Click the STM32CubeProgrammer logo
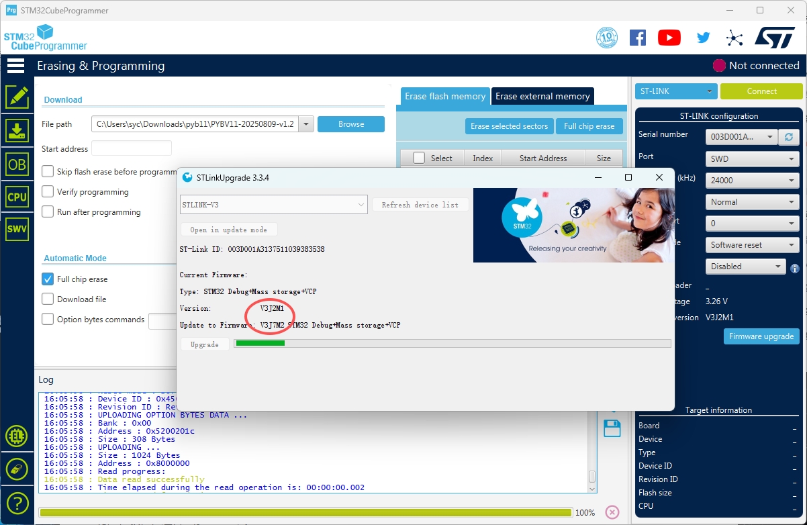 point(46,38)
